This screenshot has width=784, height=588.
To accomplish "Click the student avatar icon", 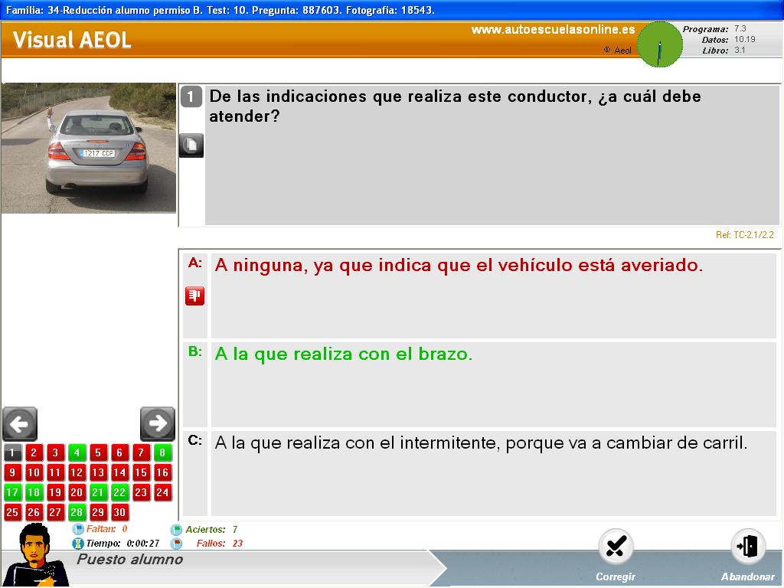I will pyautogui.click(x=34, y=557).
